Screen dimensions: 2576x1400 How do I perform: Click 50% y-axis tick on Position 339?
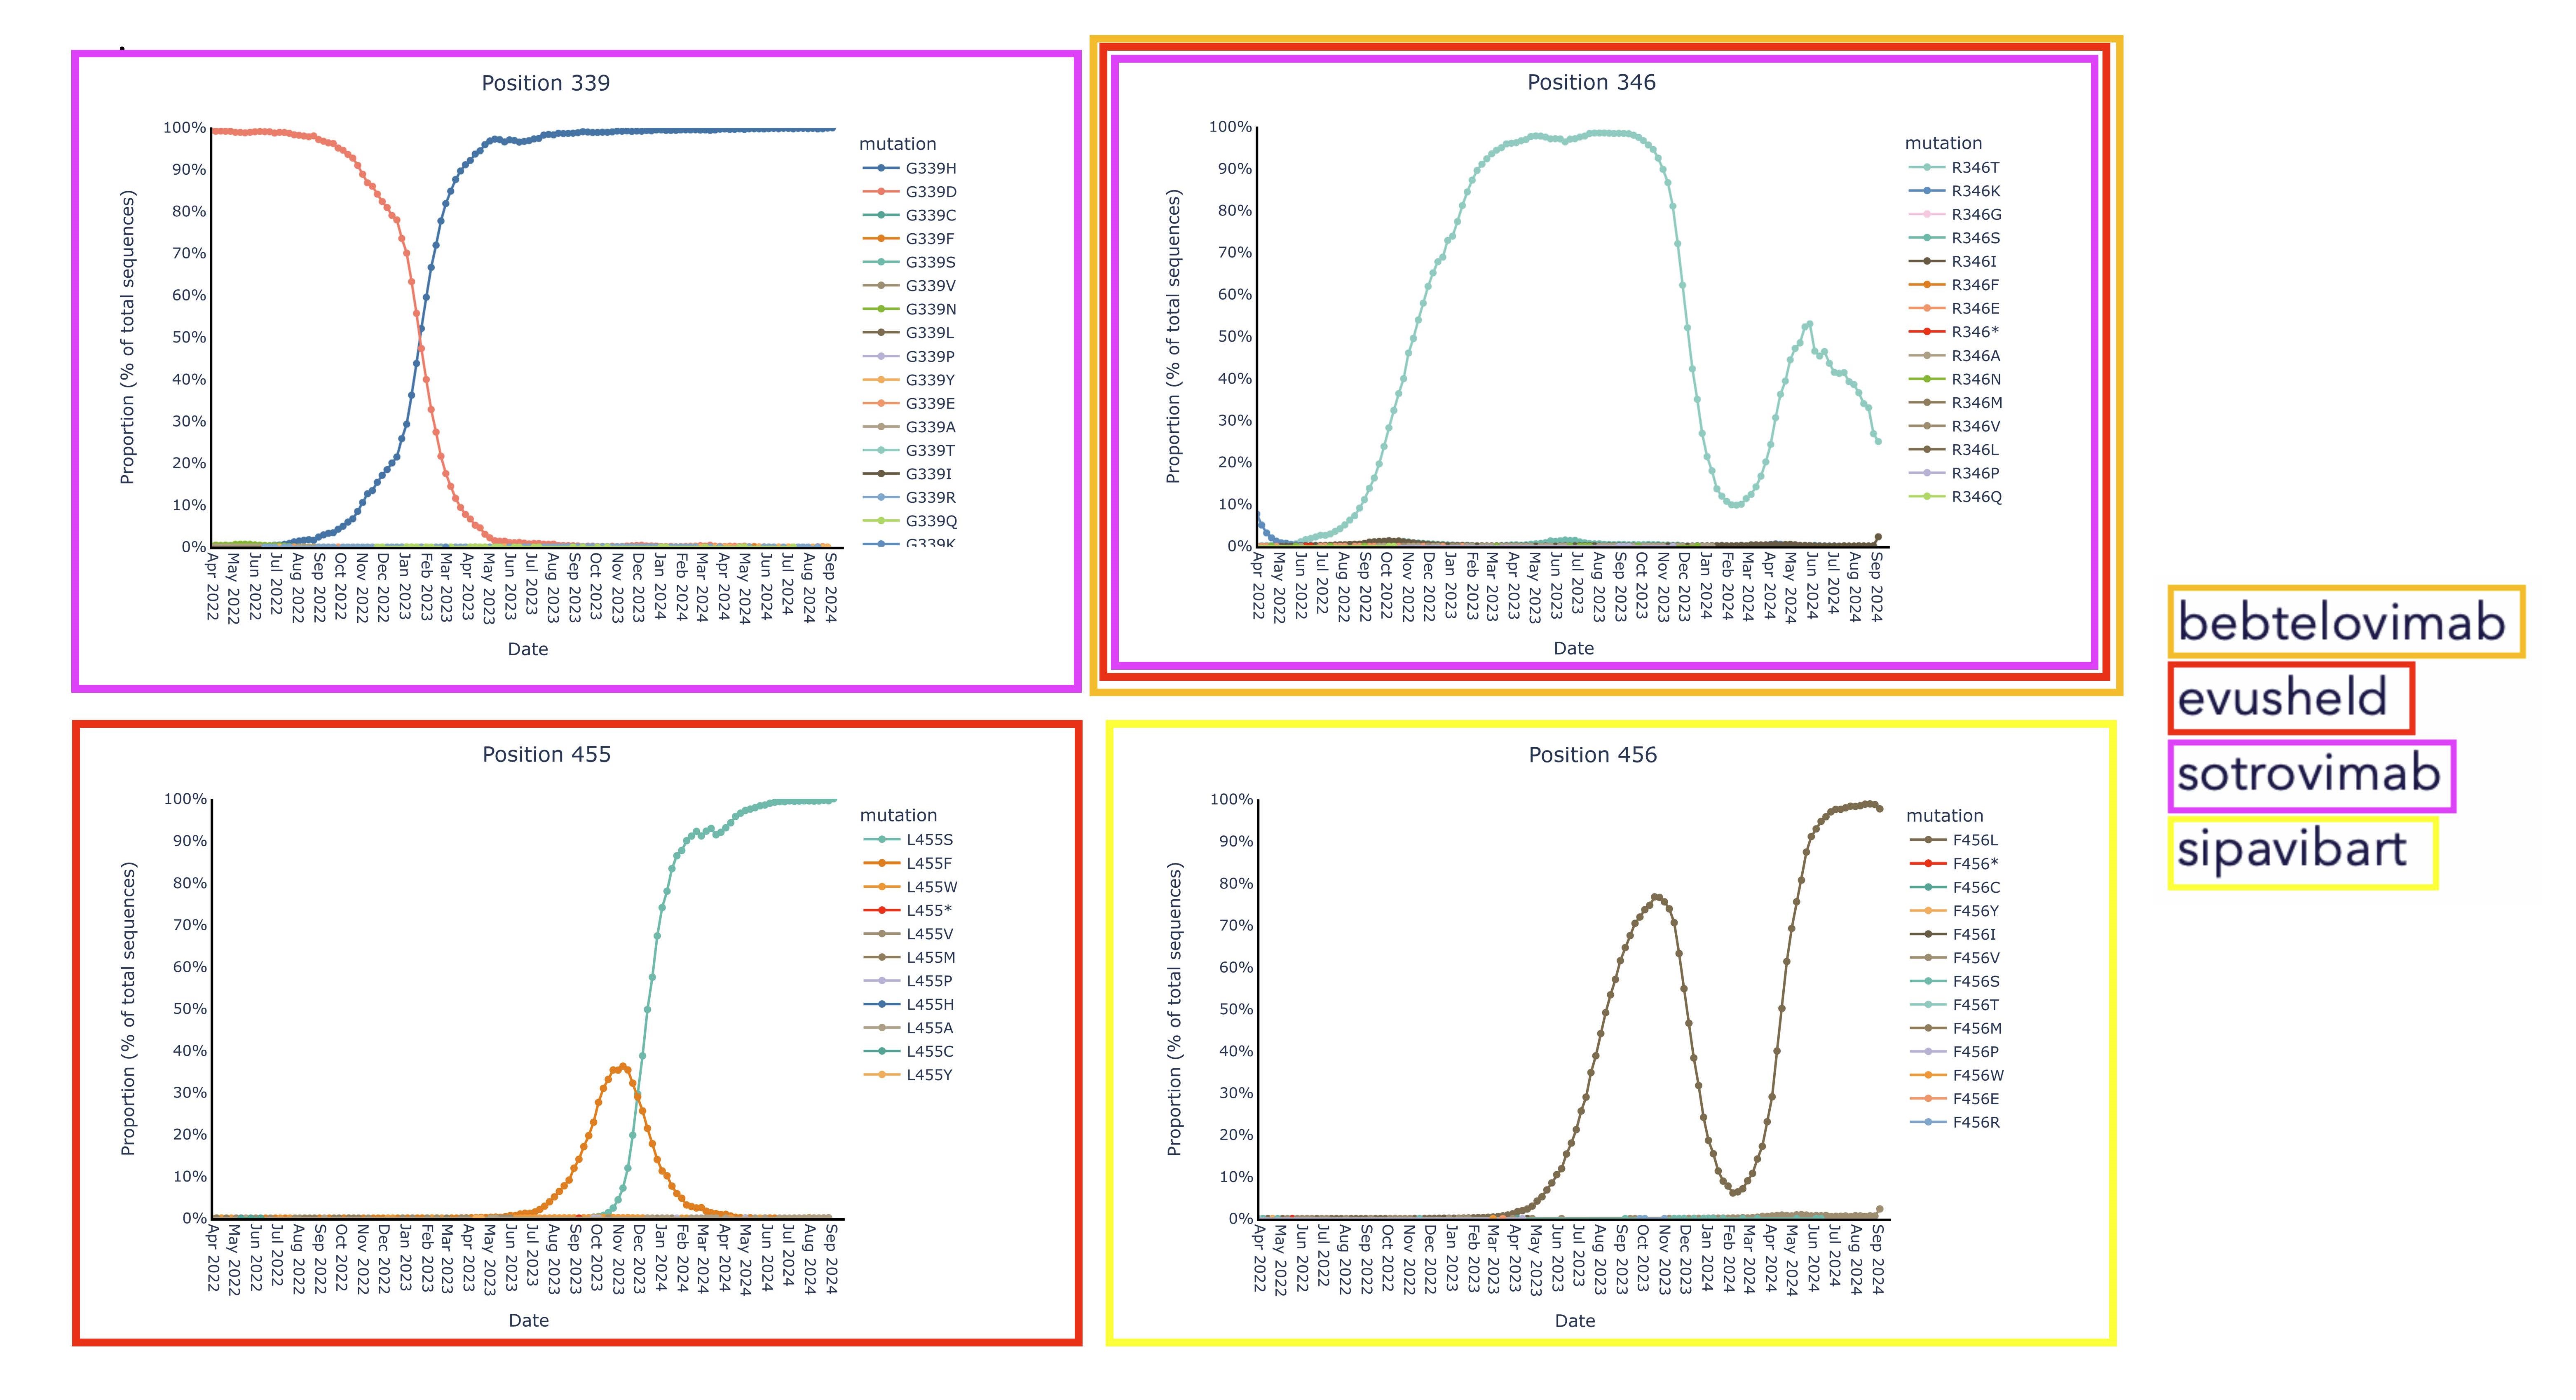[189, 337]
